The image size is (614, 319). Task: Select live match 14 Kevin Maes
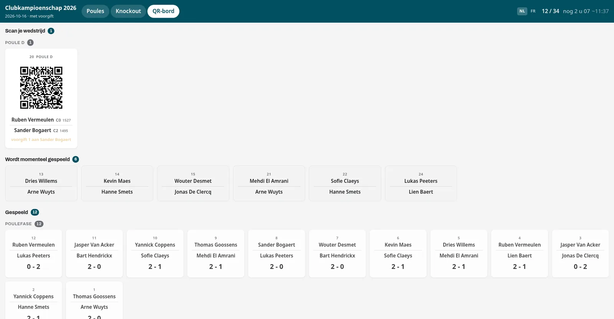117,183
